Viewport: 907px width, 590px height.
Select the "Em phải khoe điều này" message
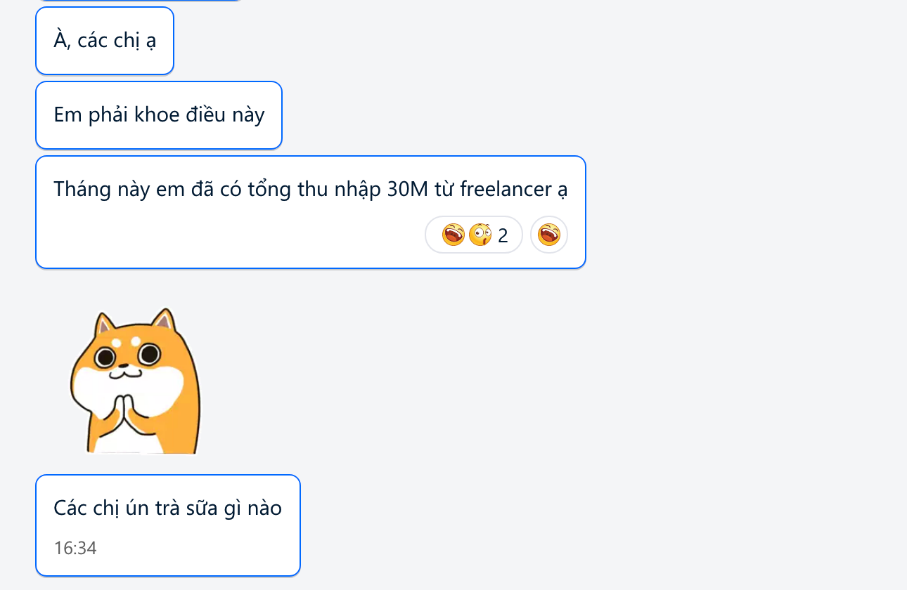[159, 115]
